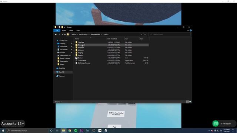Viewport: 237px width, 133px height.
Task: Select the CoreData folder
Action: [x=81, y=42]
